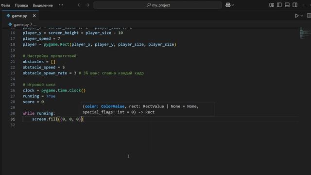Close the game.py tab

[x=35, y=16]
